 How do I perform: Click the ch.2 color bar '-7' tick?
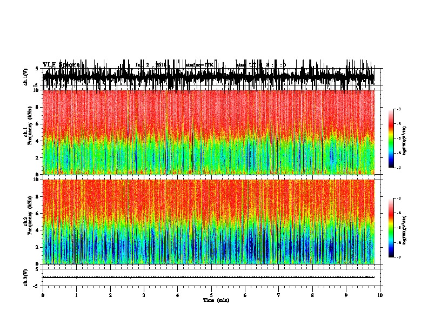pyautogui.click(x=398, y=257)
